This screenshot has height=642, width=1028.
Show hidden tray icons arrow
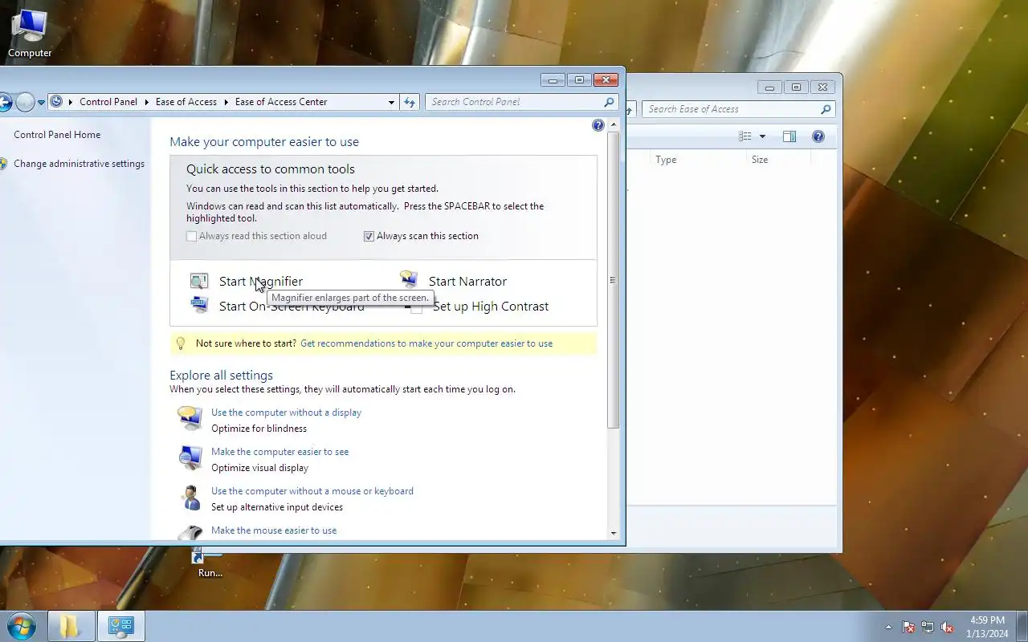tap(888, 628)
